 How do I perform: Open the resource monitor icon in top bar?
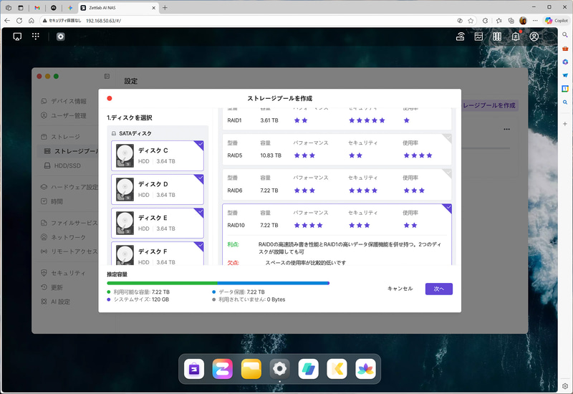(x=478, y=37)
